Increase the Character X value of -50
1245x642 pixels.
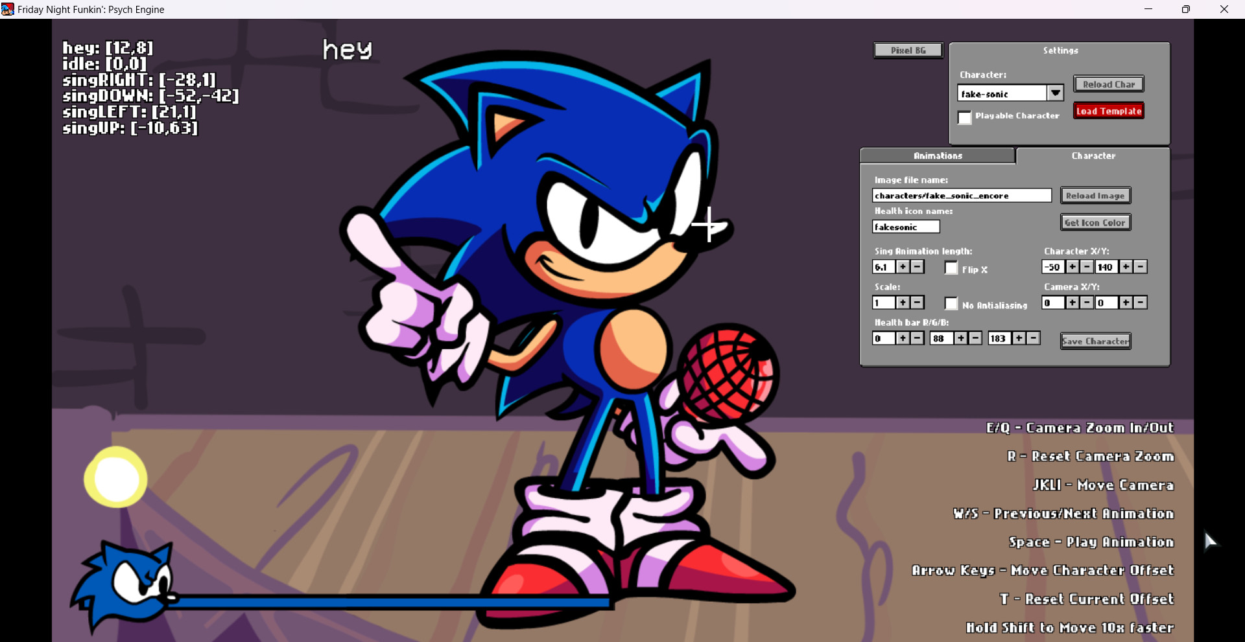(x=1072, y=266)
